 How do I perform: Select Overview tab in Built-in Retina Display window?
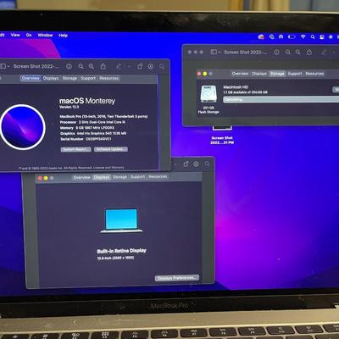pos(82,177)
